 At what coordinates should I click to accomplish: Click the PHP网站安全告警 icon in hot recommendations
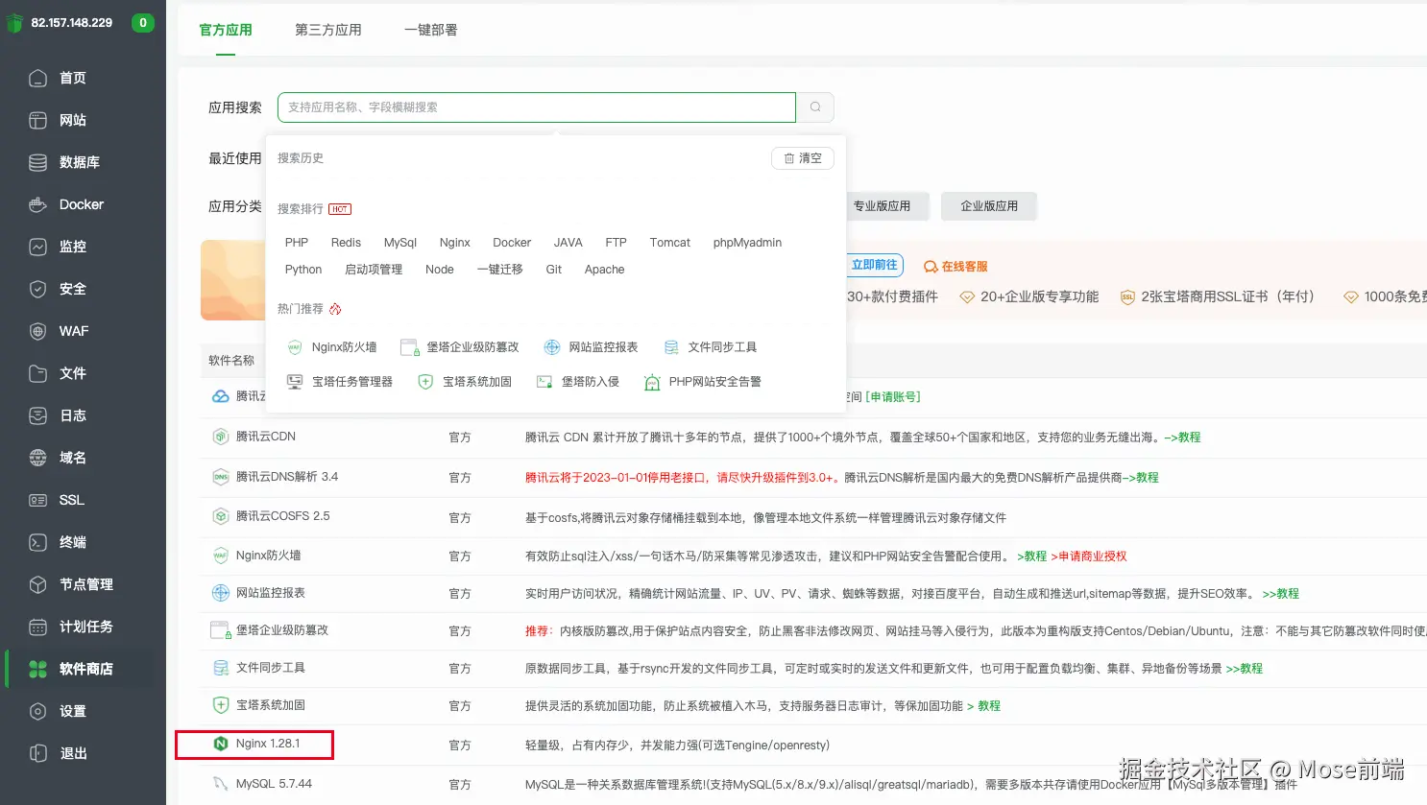[652, 382]
